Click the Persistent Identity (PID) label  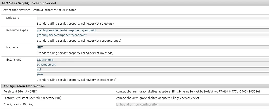(20, 92)
